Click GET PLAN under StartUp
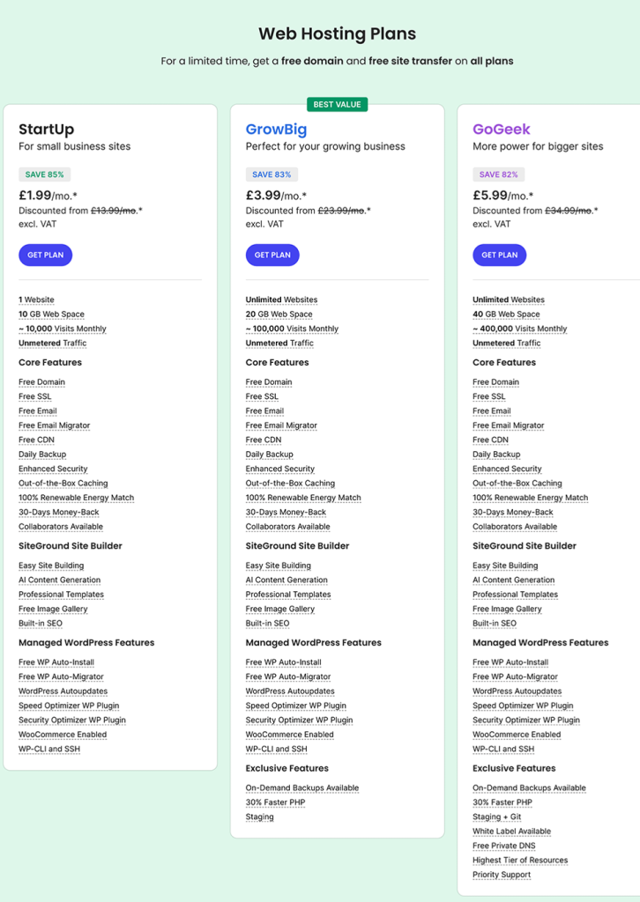The height and width of the screenshot is (902, 640). tap(45, 255)
